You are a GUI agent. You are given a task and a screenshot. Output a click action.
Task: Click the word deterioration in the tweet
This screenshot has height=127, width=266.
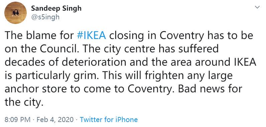coord(94,62)
